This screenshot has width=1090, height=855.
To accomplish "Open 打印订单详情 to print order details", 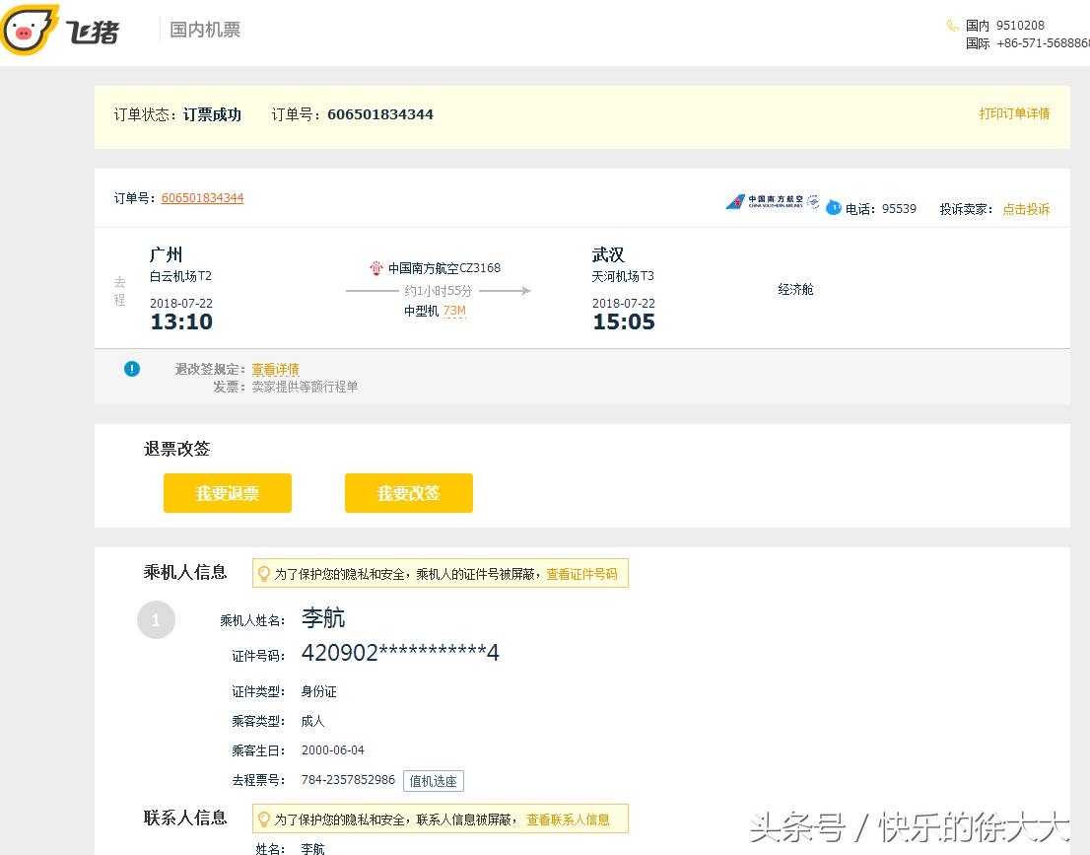I will [x=1016, y=114].
